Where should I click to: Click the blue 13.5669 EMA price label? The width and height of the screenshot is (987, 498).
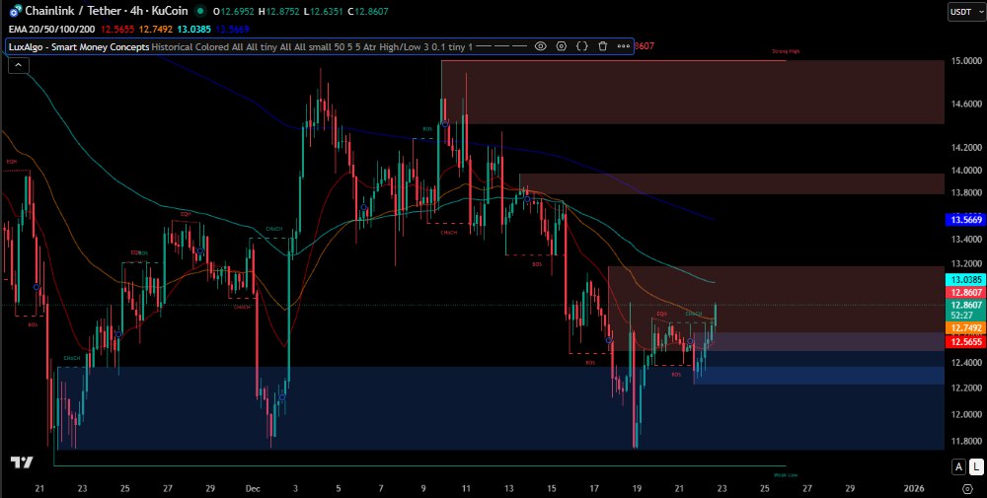click(964, 220)
